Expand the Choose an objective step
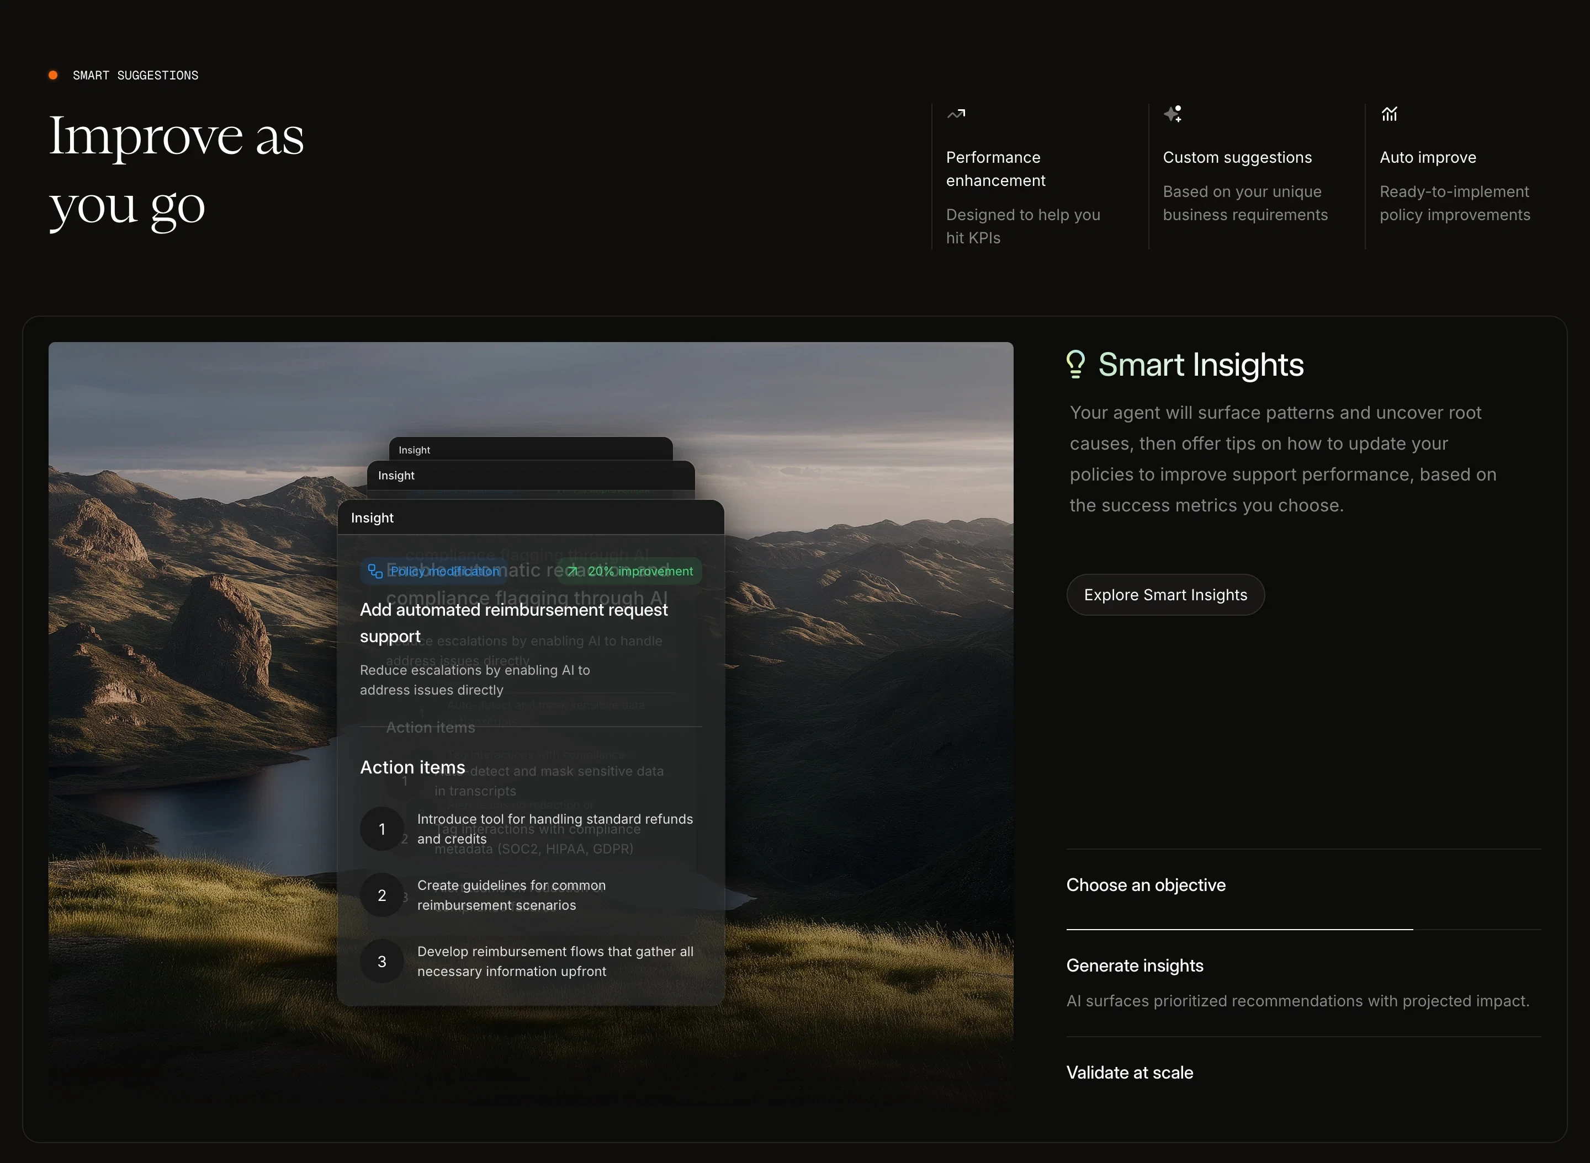The width and height of the screenshot is (1590, 1163). 1146,885
